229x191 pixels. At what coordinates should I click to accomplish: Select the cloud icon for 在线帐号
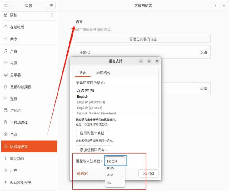coord(6,27)
